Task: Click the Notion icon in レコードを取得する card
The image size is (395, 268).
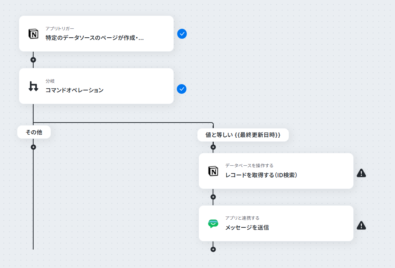Action: [213, 171]
